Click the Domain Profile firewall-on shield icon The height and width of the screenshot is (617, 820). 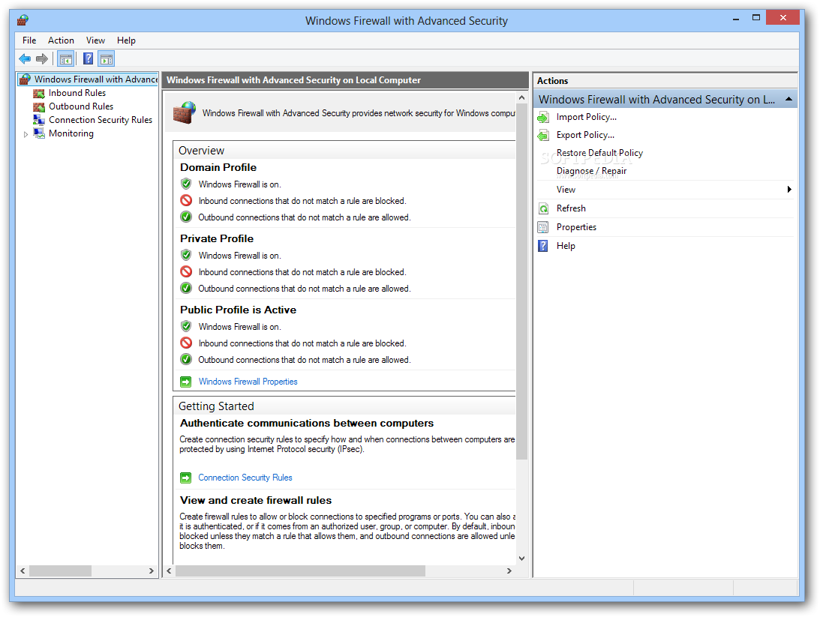point(186,184)
